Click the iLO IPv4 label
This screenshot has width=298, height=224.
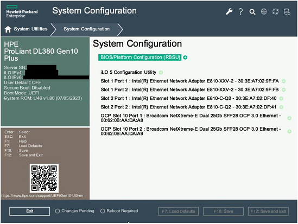point(14,73)
